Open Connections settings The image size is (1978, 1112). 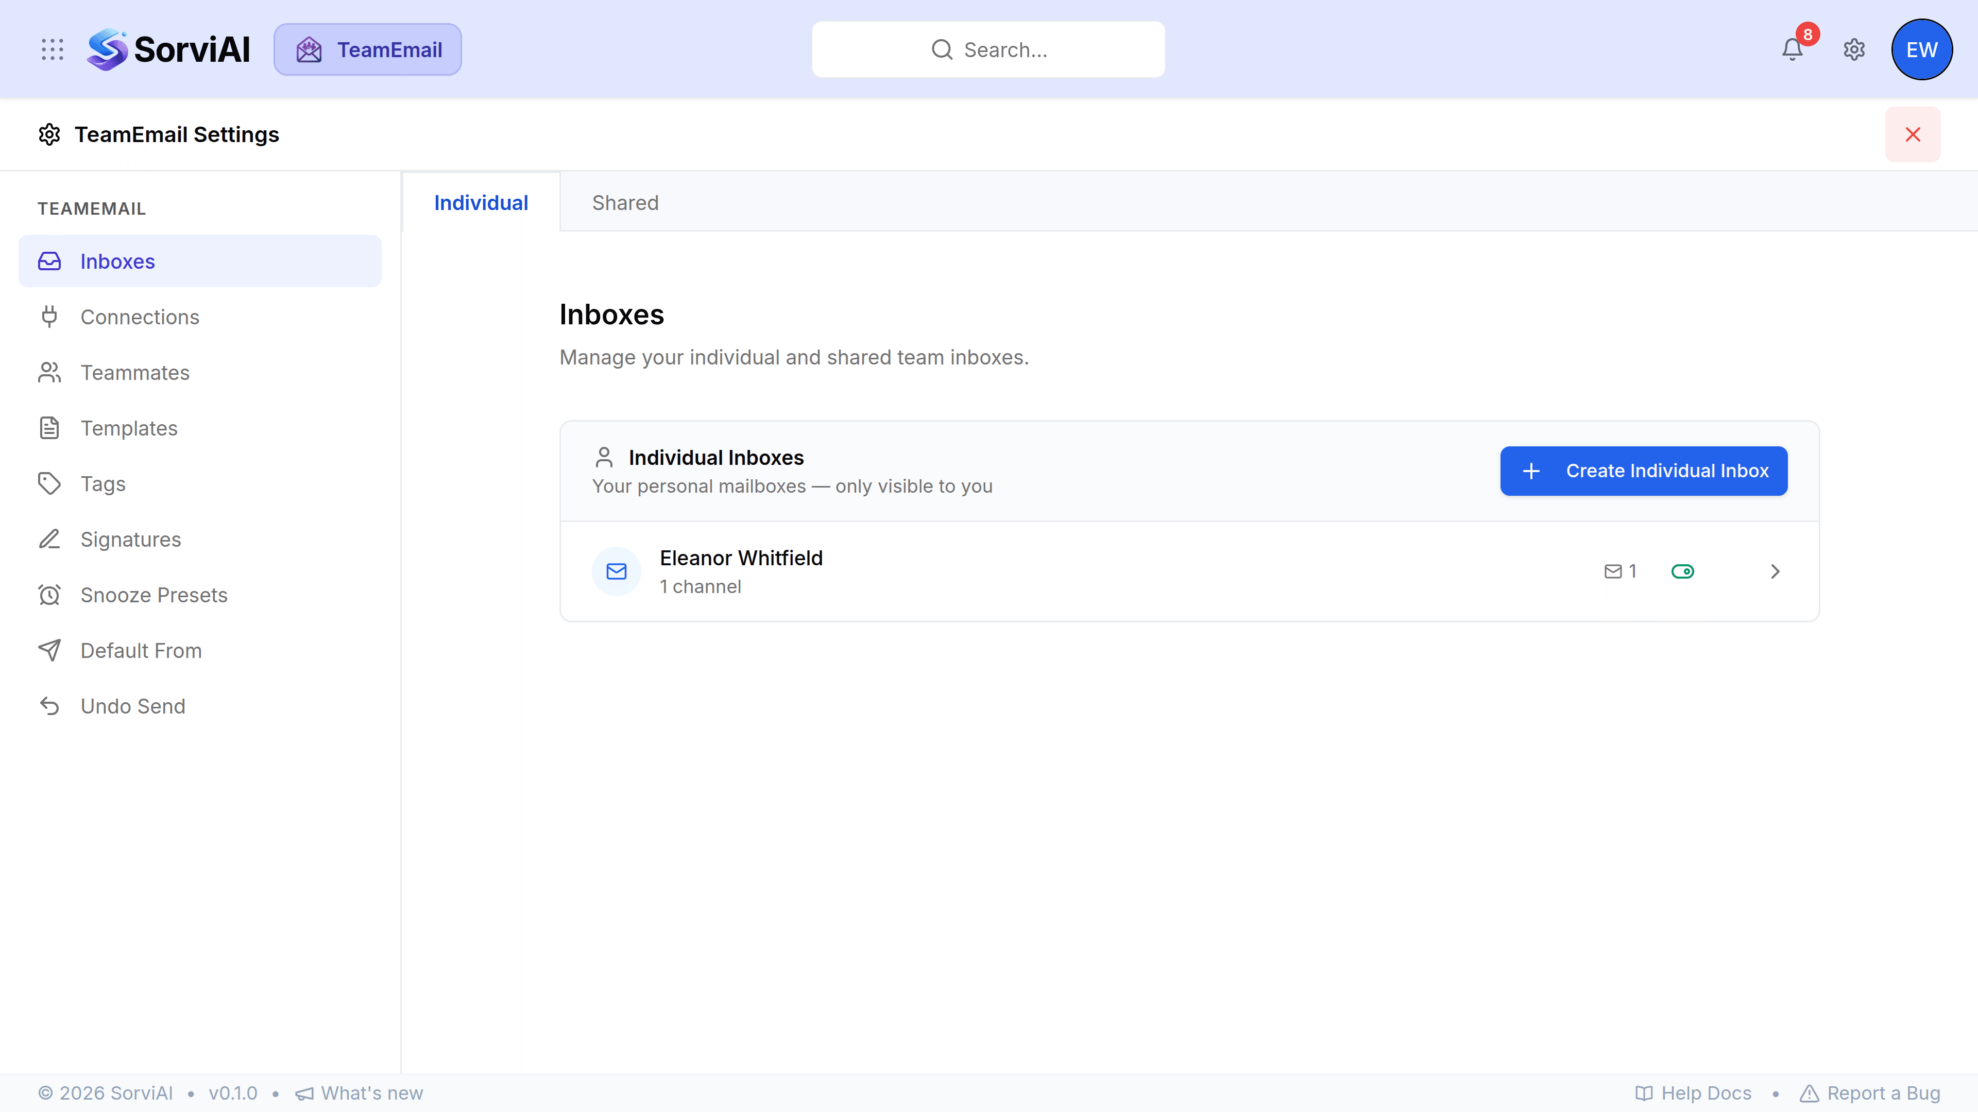tap(200, 317)
